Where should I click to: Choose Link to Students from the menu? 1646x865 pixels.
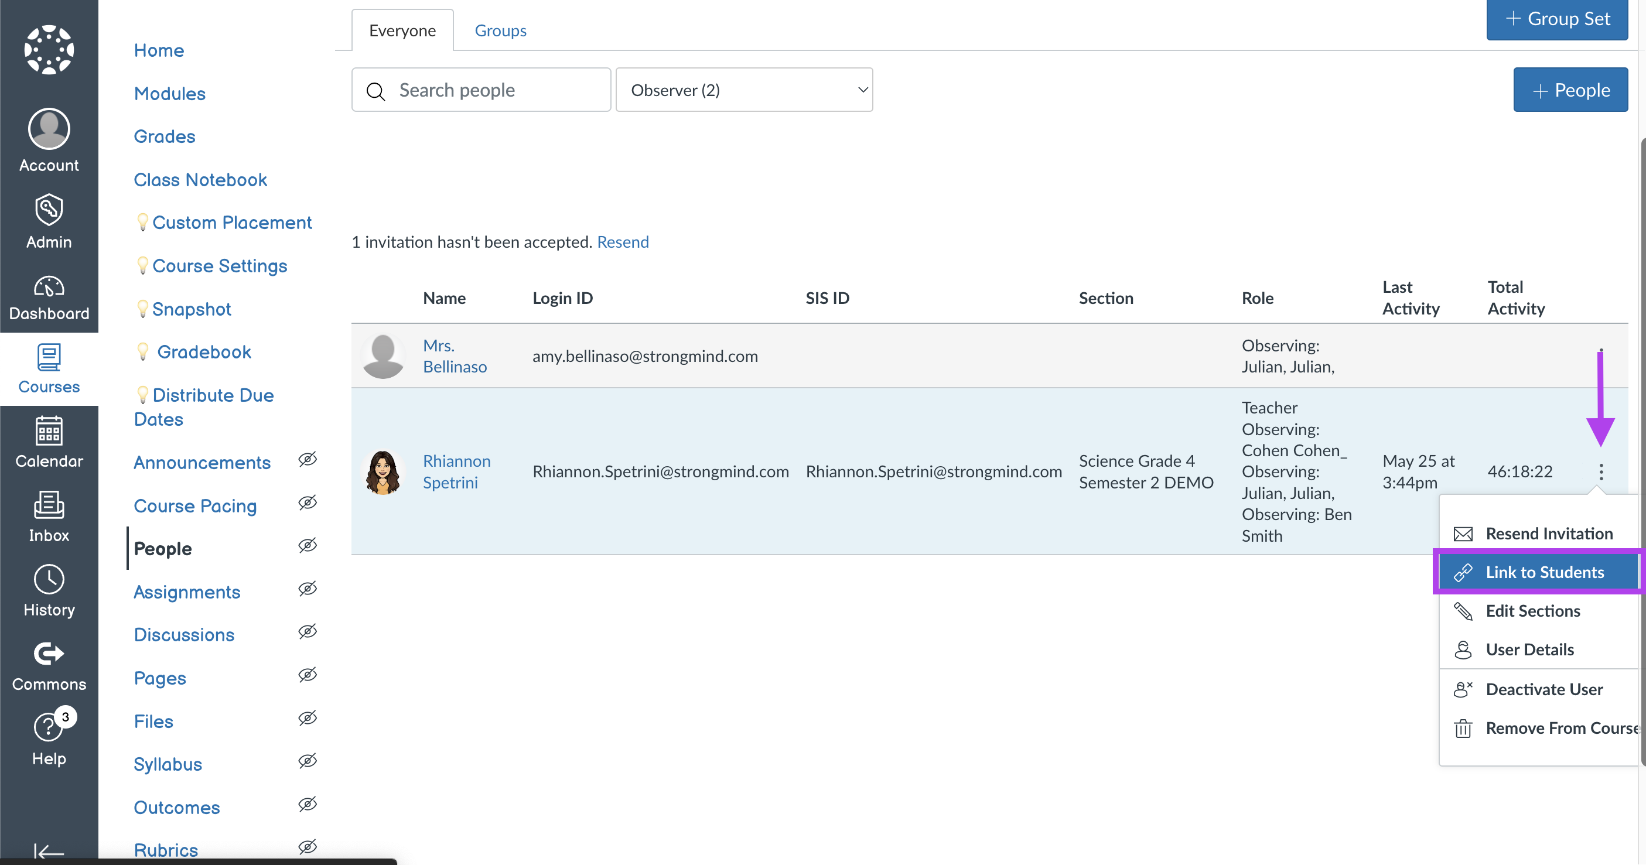[x=1539, y=572]
